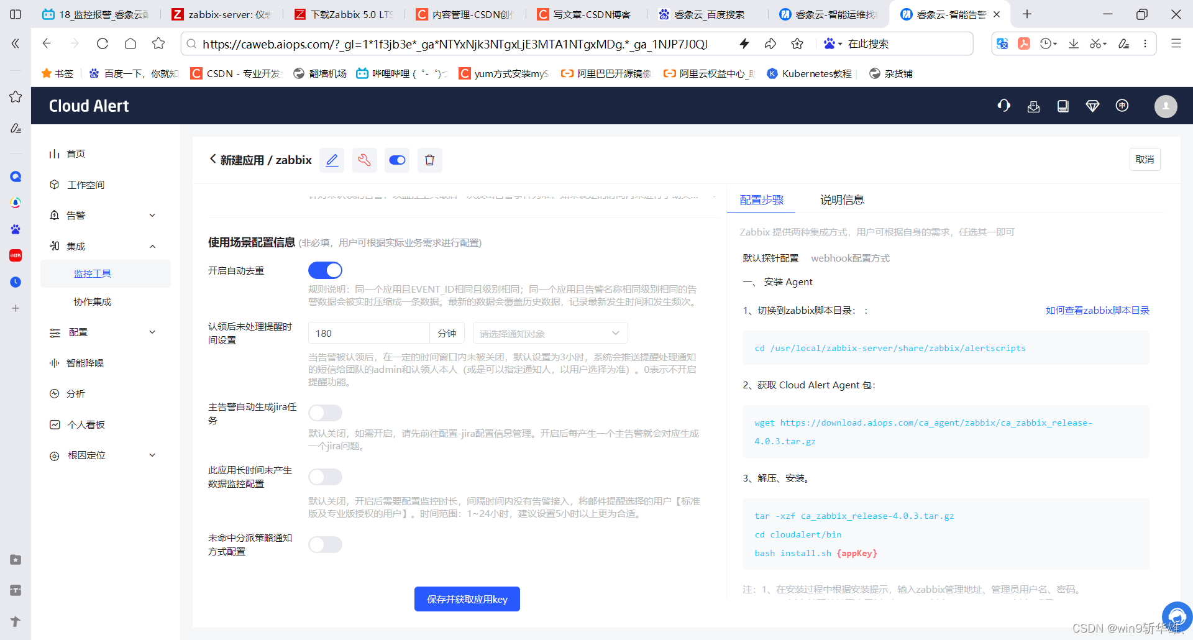
Task: Open the Baidu paw search engine dropdown
Action: (833, 43)
